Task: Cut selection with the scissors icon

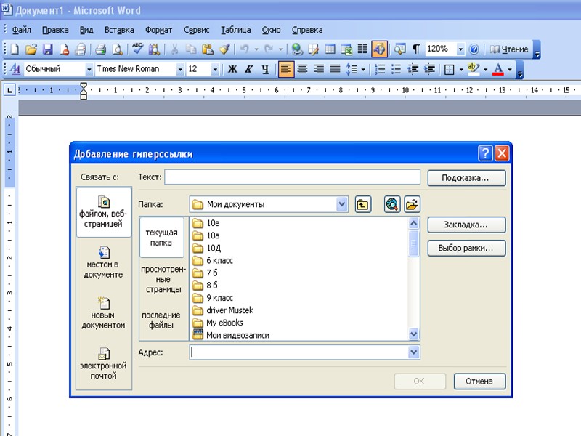Action: coord(174,49)
